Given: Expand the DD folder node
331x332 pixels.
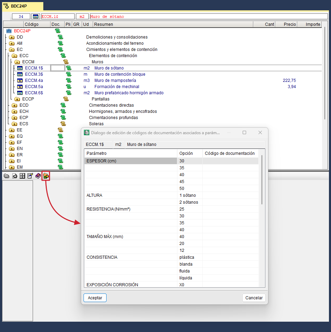Looking at the screenshot, I should [x=12, y=37].
